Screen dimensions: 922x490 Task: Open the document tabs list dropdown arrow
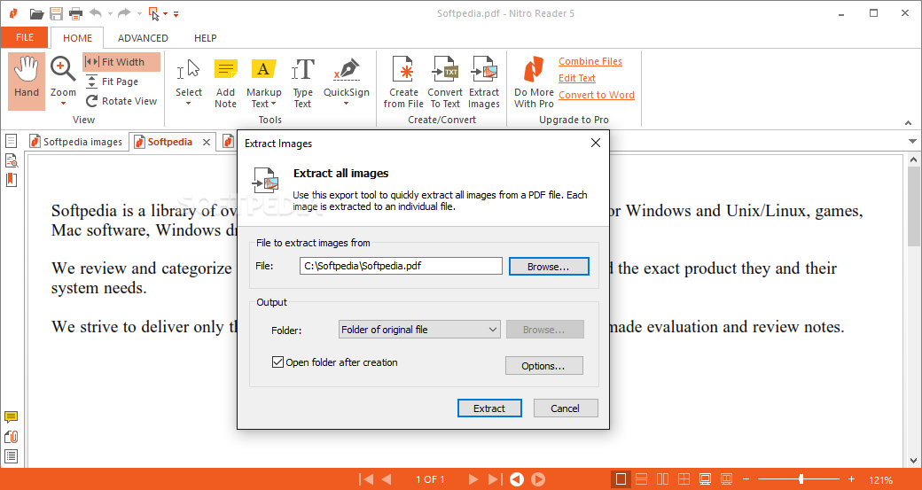click(912, 142)
